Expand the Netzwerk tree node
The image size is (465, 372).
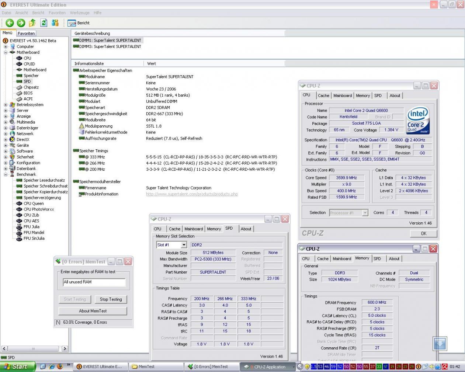point(6,133)
